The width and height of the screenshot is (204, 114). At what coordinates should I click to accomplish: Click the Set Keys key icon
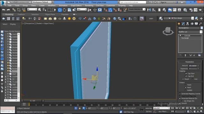point(142,110)
